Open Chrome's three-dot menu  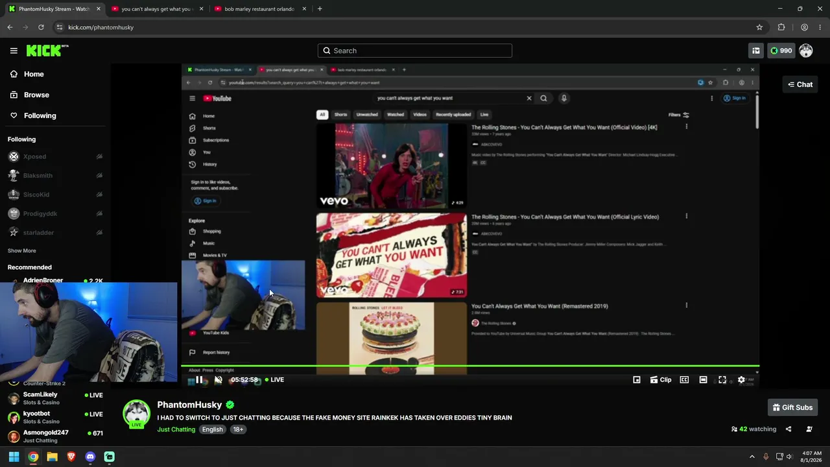click(820, 27)
